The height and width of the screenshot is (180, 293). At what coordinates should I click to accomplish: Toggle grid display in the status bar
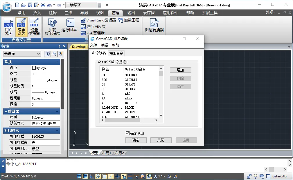coord(85,176)
